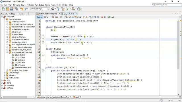This screenshot has height=102, width=182.
Task: Collapse the ocp.generics_and_collections package
Action: [7, 52]
